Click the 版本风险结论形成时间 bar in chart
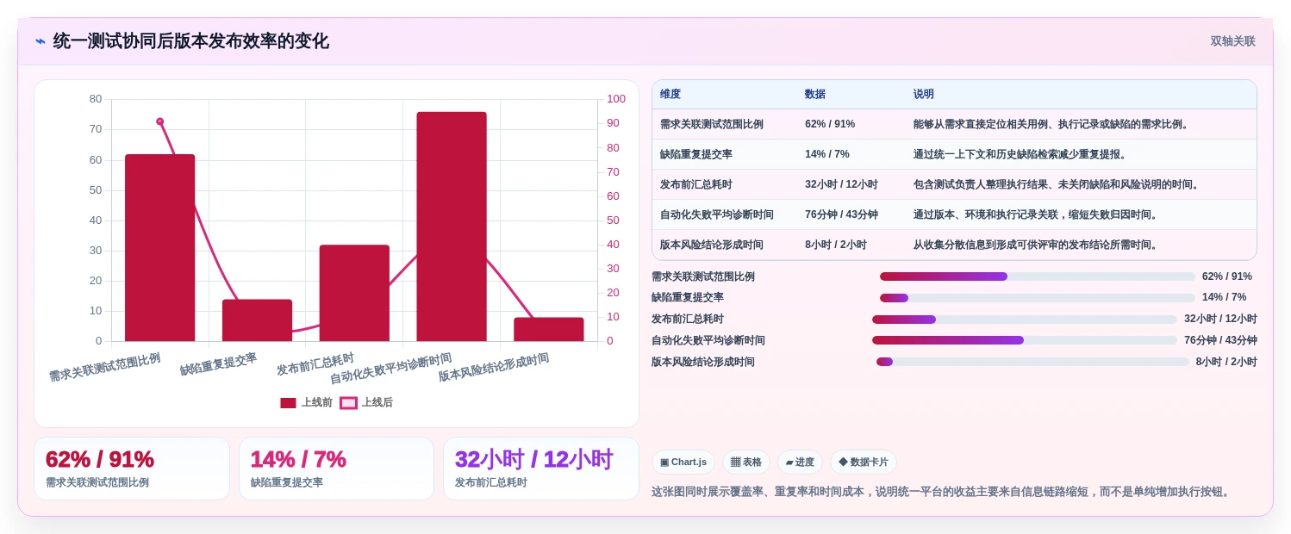The width and height of the screenshot is (1291, 534). tap(549, 329)
